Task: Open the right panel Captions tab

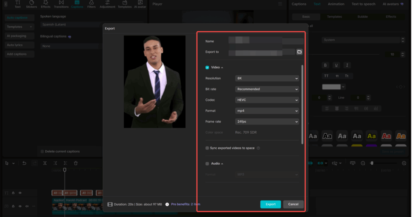Action: pyautogui.click(x=299, y=4)
